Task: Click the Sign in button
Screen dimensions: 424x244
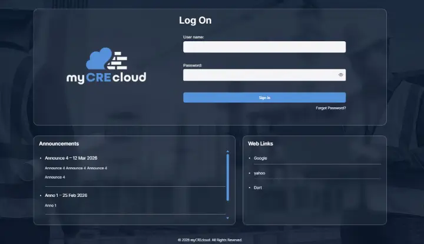Action: (x=264, y=98)
